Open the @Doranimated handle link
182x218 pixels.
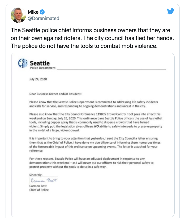43,18
